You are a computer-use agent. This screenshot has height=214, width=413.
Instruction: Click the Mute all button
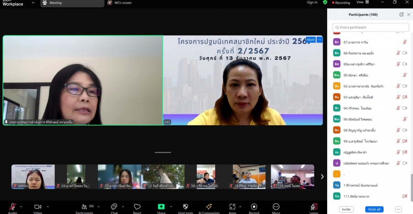pyautogui.click(x=374, y=209)
